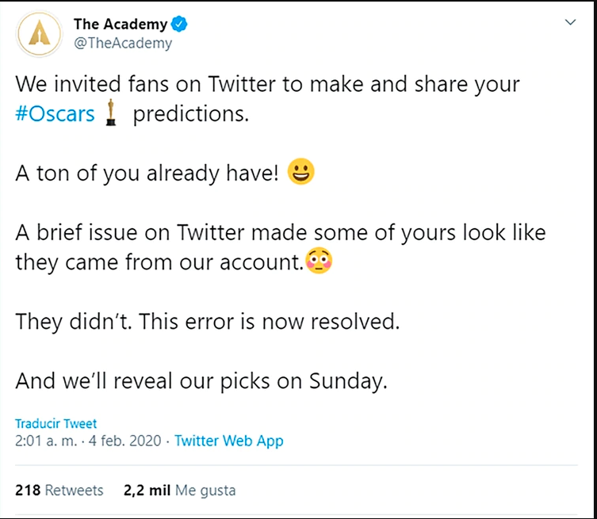Click Traducir Tweet to translate

click(56, 424)
